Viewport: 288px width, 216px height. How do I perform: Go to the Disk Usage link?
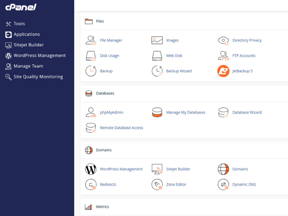point(109,56)
